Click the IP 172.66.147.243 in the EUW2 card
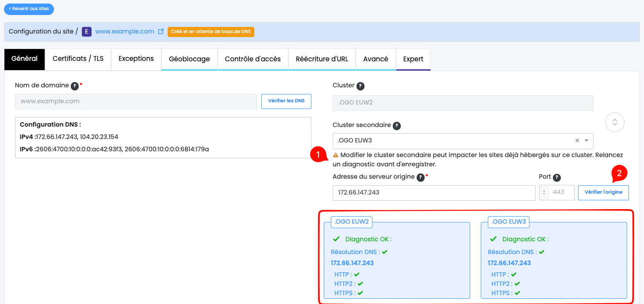This screenshot has height=304, width=644. (352, 263)
